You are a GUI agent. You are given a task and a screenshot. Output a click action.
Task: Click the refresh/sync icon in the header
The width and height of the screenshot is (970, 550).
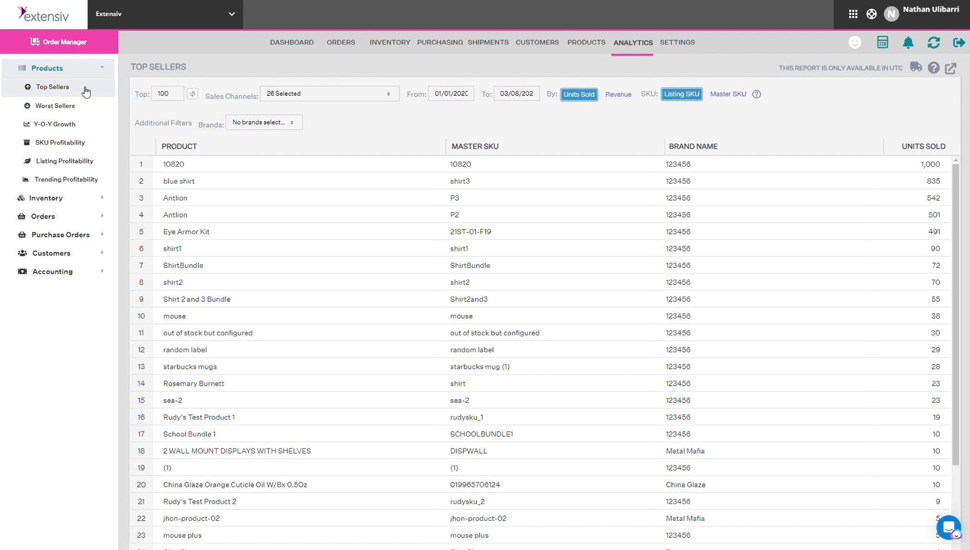(934, 43)
